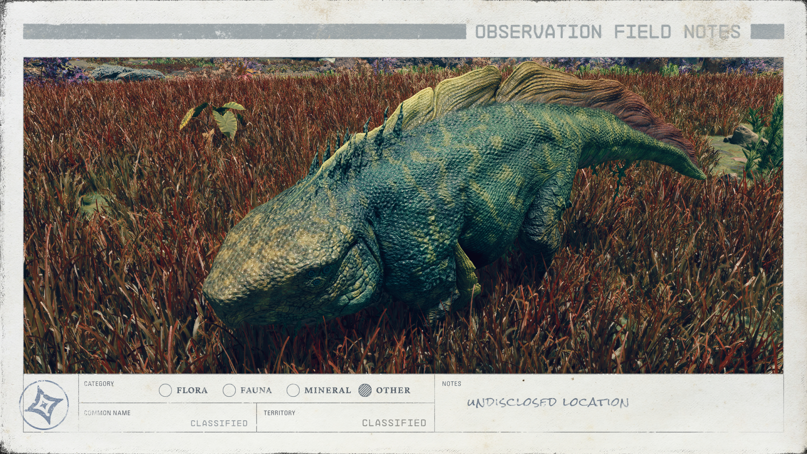Viewport: 807px width, 454px height.
Task: Click the 'Other' label text
Action: point(393,391)
